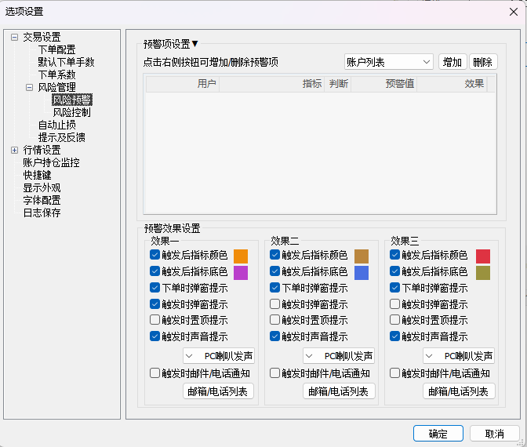Click the 效果 column header
The image size is (527, 447).
(452, 84)
